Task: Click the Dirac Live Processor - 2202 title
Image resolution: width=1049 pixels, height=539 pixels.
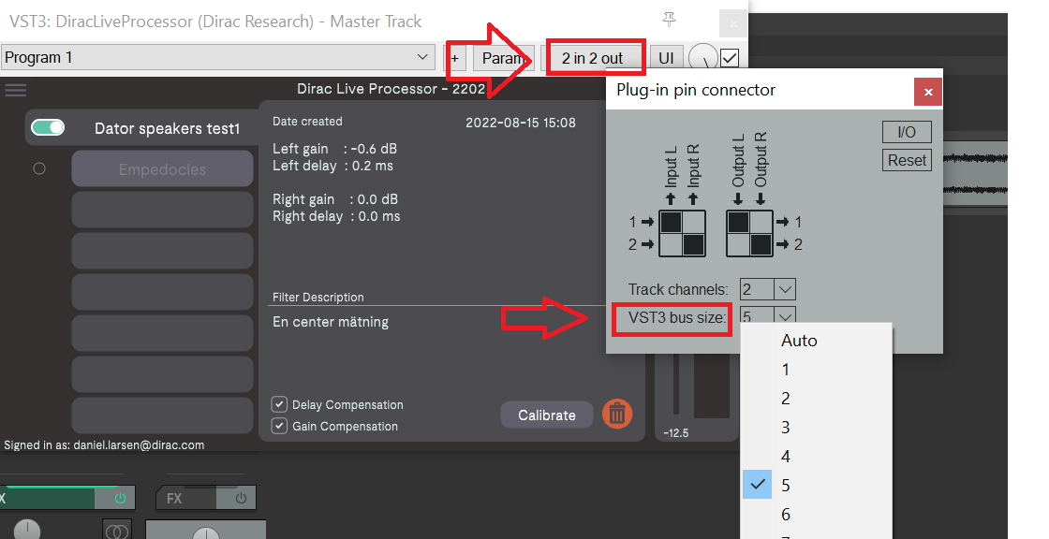Action: tap(392, 89)
